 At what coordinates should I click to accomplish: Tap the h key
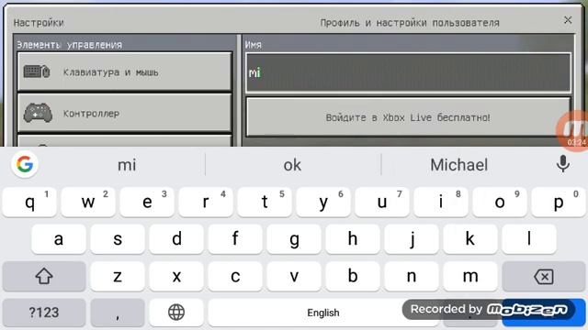coord(353,239)
